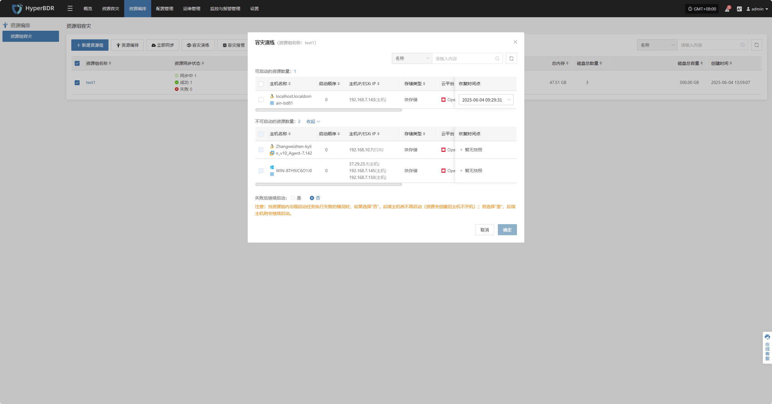Click the dialog refresh icon button

click(x=511, y=58)
